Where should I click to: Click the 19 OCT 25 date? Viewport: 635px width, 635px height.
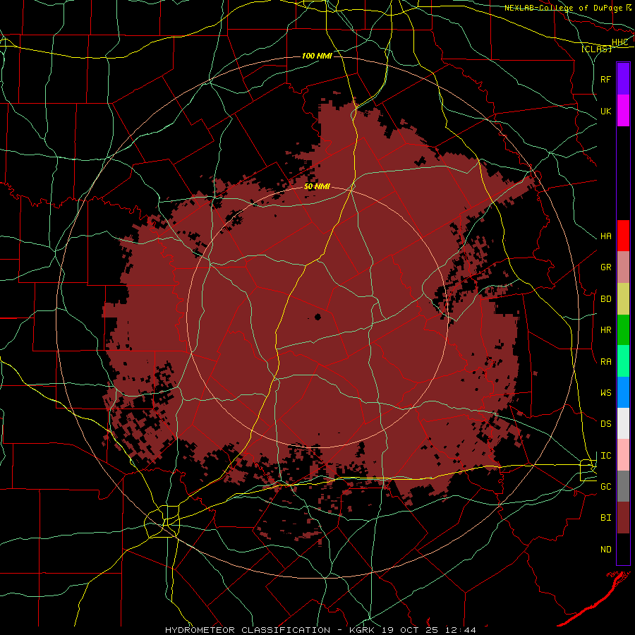click(409, 630)
